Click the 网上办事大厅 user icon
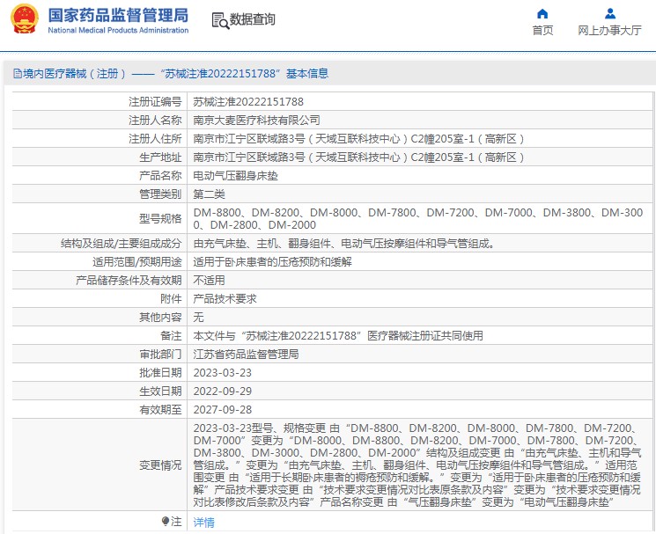The width and height of the screenshot is (656, 534). (x=610, y=14)
